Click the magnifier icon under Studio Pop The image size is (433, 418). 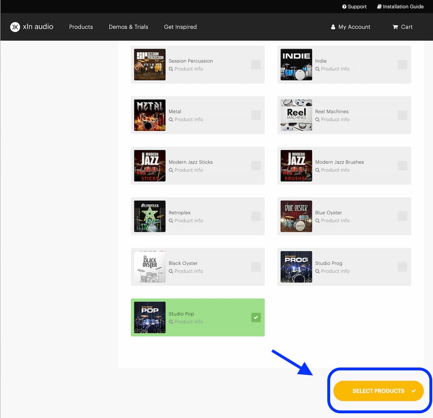171,321
